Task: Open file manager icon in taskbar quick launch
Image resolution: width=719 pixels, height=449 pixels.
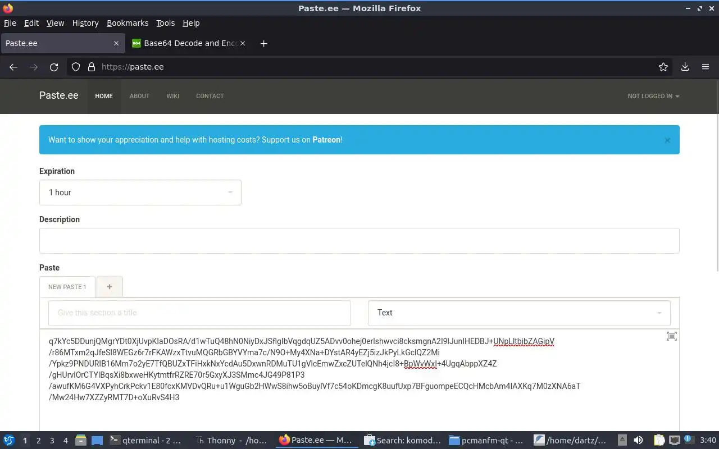Action: tap(81, 441)
